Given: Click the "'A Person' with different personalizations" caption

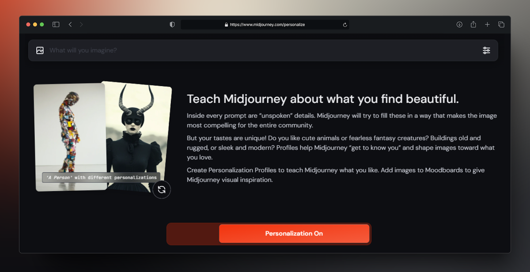Looking at the screenshot, I should point(101,178).
